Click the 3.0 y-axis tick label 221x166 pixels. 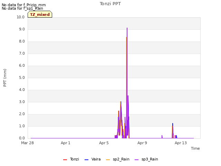[22, 102]
